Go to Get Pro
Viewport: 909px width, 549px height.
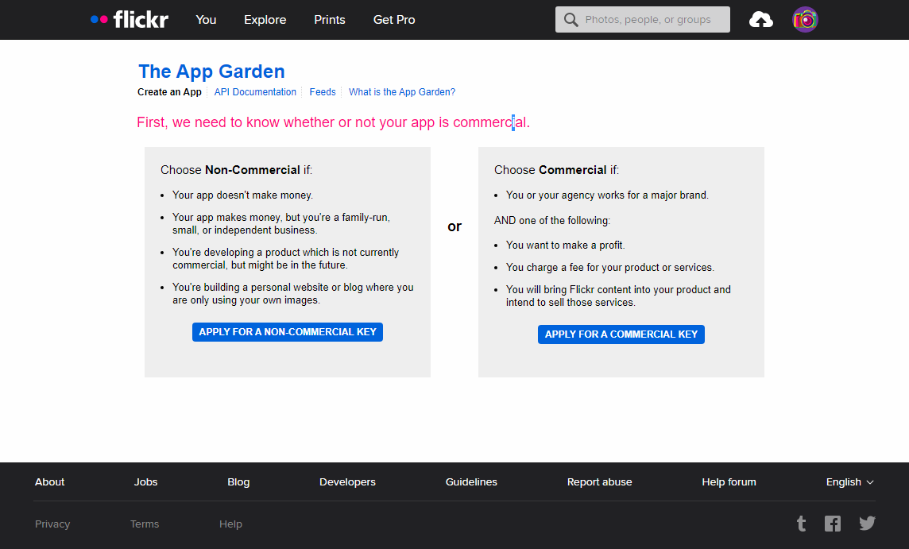tap(394, 20)
